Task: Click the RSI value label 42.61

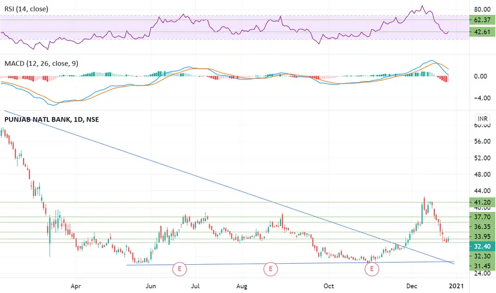Action: (x=482, y=31)
